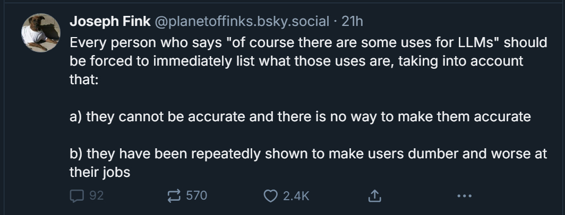The image size is (565, 215).
Task: Open Joseph Fink's profile avatar
Action: click(x=41, y=33)
